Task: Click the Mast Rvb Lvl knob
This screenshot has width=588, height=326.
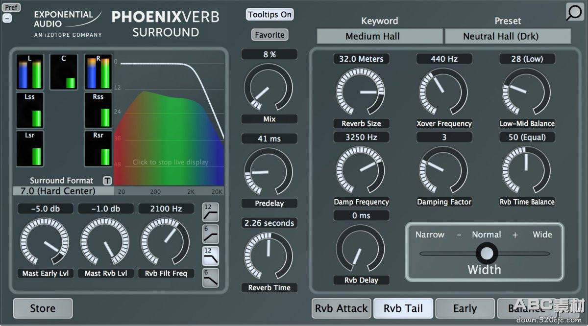Action: tap(105, 242)
